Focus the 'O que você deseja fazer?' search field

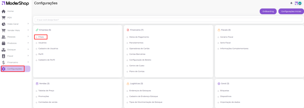click(x=168, y=20)
